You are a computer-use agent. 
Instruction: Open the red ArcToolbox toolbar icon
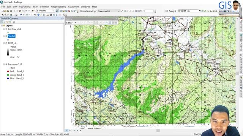69,11
